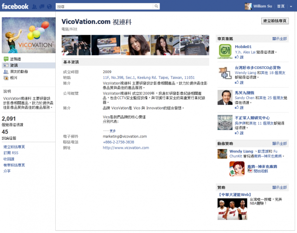The height and width of the screenshot is (233, 297).
Task: Click 收回讚 unlike link
Action: 9,159
